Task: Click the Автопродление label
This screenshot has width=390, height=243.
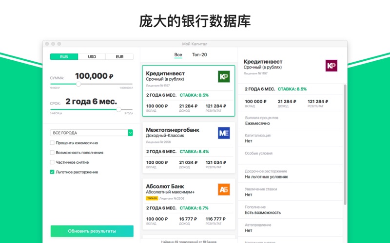Action: pos(258,225)
